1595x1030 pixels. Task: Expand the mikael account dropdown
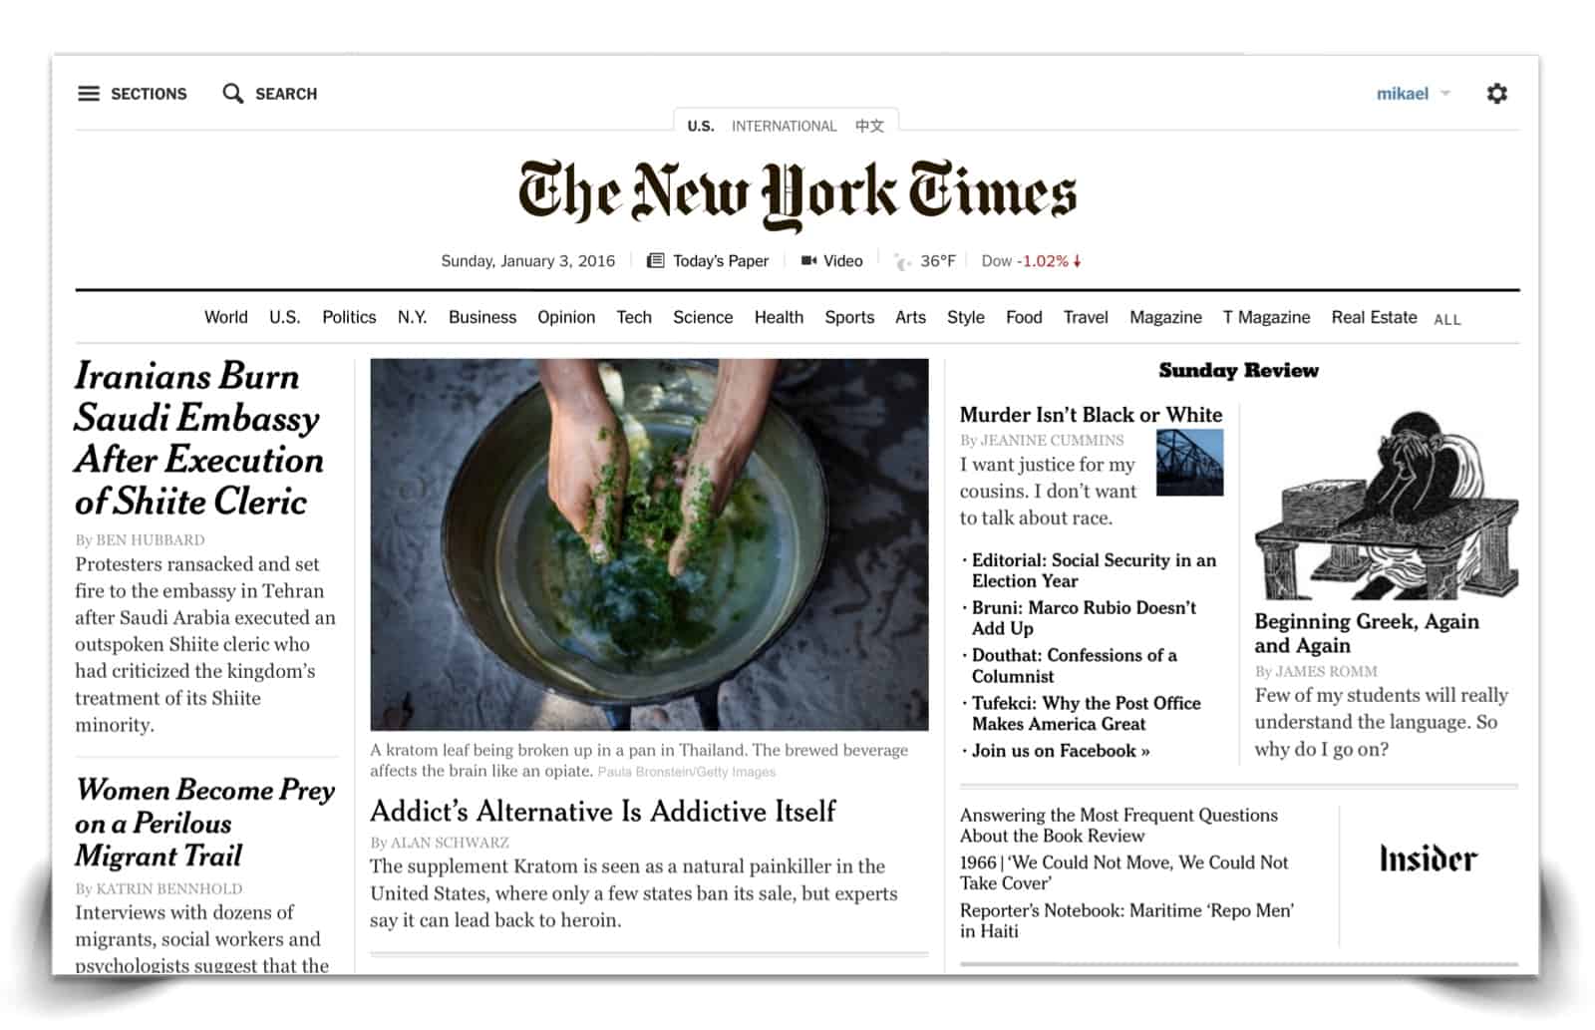click(x=1414, y=94)
